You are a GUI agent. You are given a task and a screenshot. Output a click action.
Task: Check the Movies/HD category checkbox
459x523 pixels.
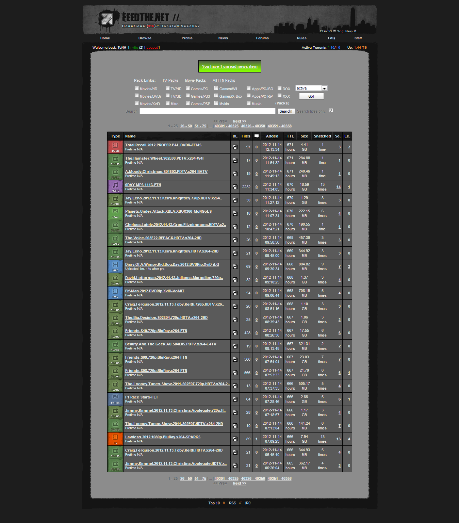pos(136,88)
